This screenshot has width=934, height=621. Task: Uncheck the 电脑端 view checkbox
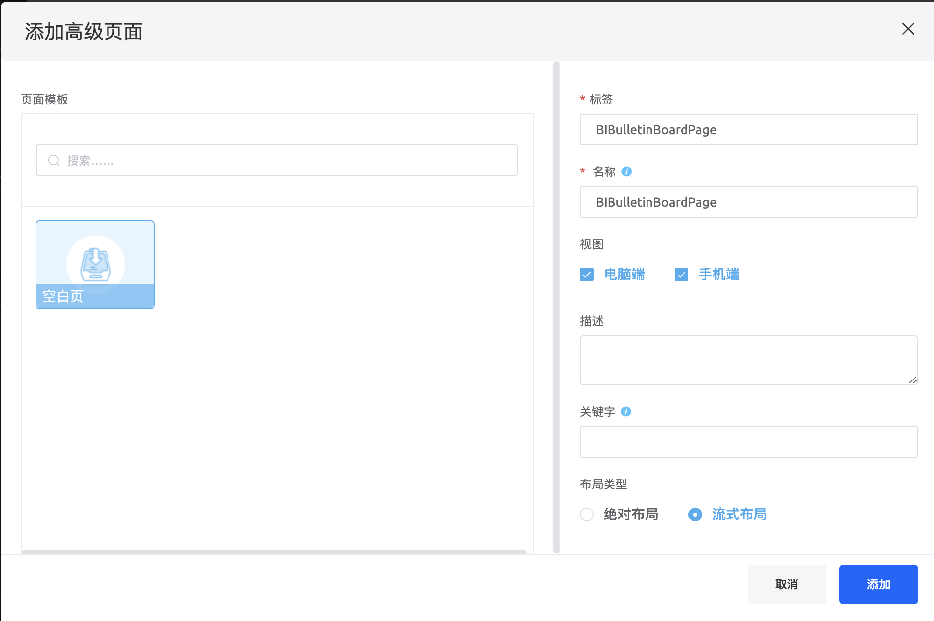tap(587, 275)
